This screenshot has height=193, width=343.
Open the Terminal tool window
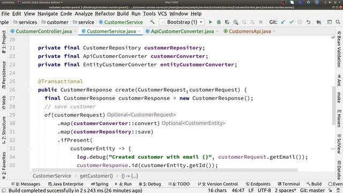point(288,184)
